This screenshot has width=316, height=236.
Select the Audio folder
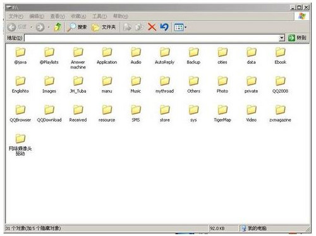(136, 56)
